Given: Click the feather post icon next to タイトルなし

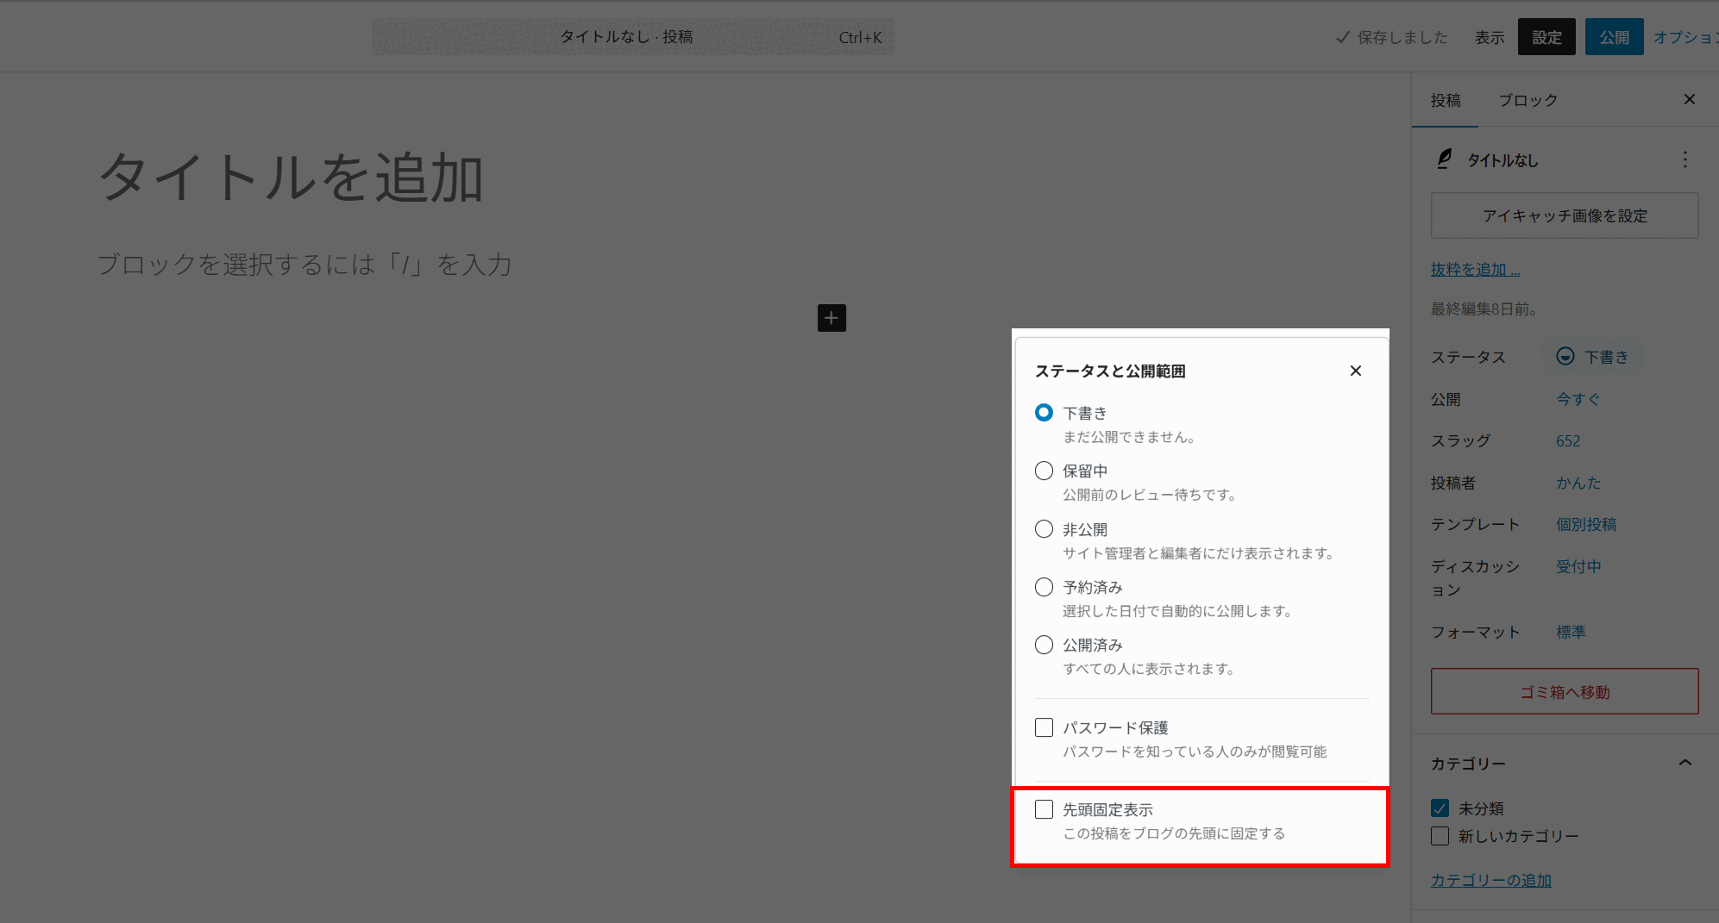Looking at the screenshot, I should click(1444, 159).
